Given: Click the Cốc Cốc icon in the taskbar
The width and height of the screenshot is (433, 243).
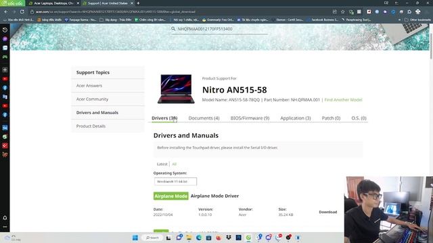Looking at the screenshot, I should tap(248, 238).
